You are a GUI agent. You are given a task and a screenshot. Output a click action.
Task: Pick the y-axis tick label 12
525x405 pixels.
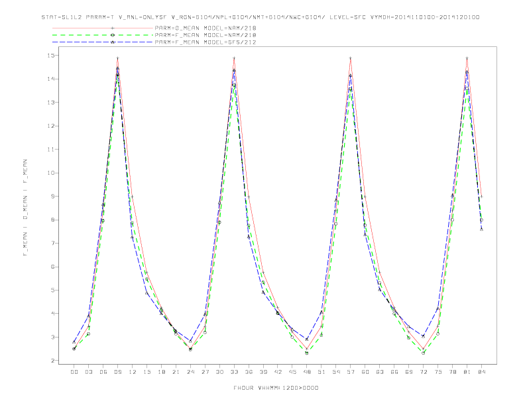(51, 126)
